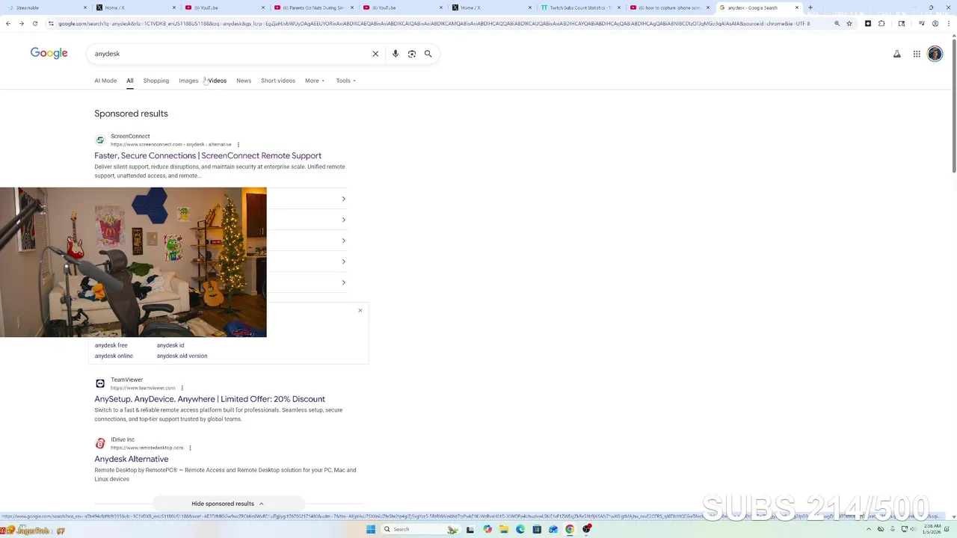
Task: Switch to Shopping results
Action: click(156, 81)
